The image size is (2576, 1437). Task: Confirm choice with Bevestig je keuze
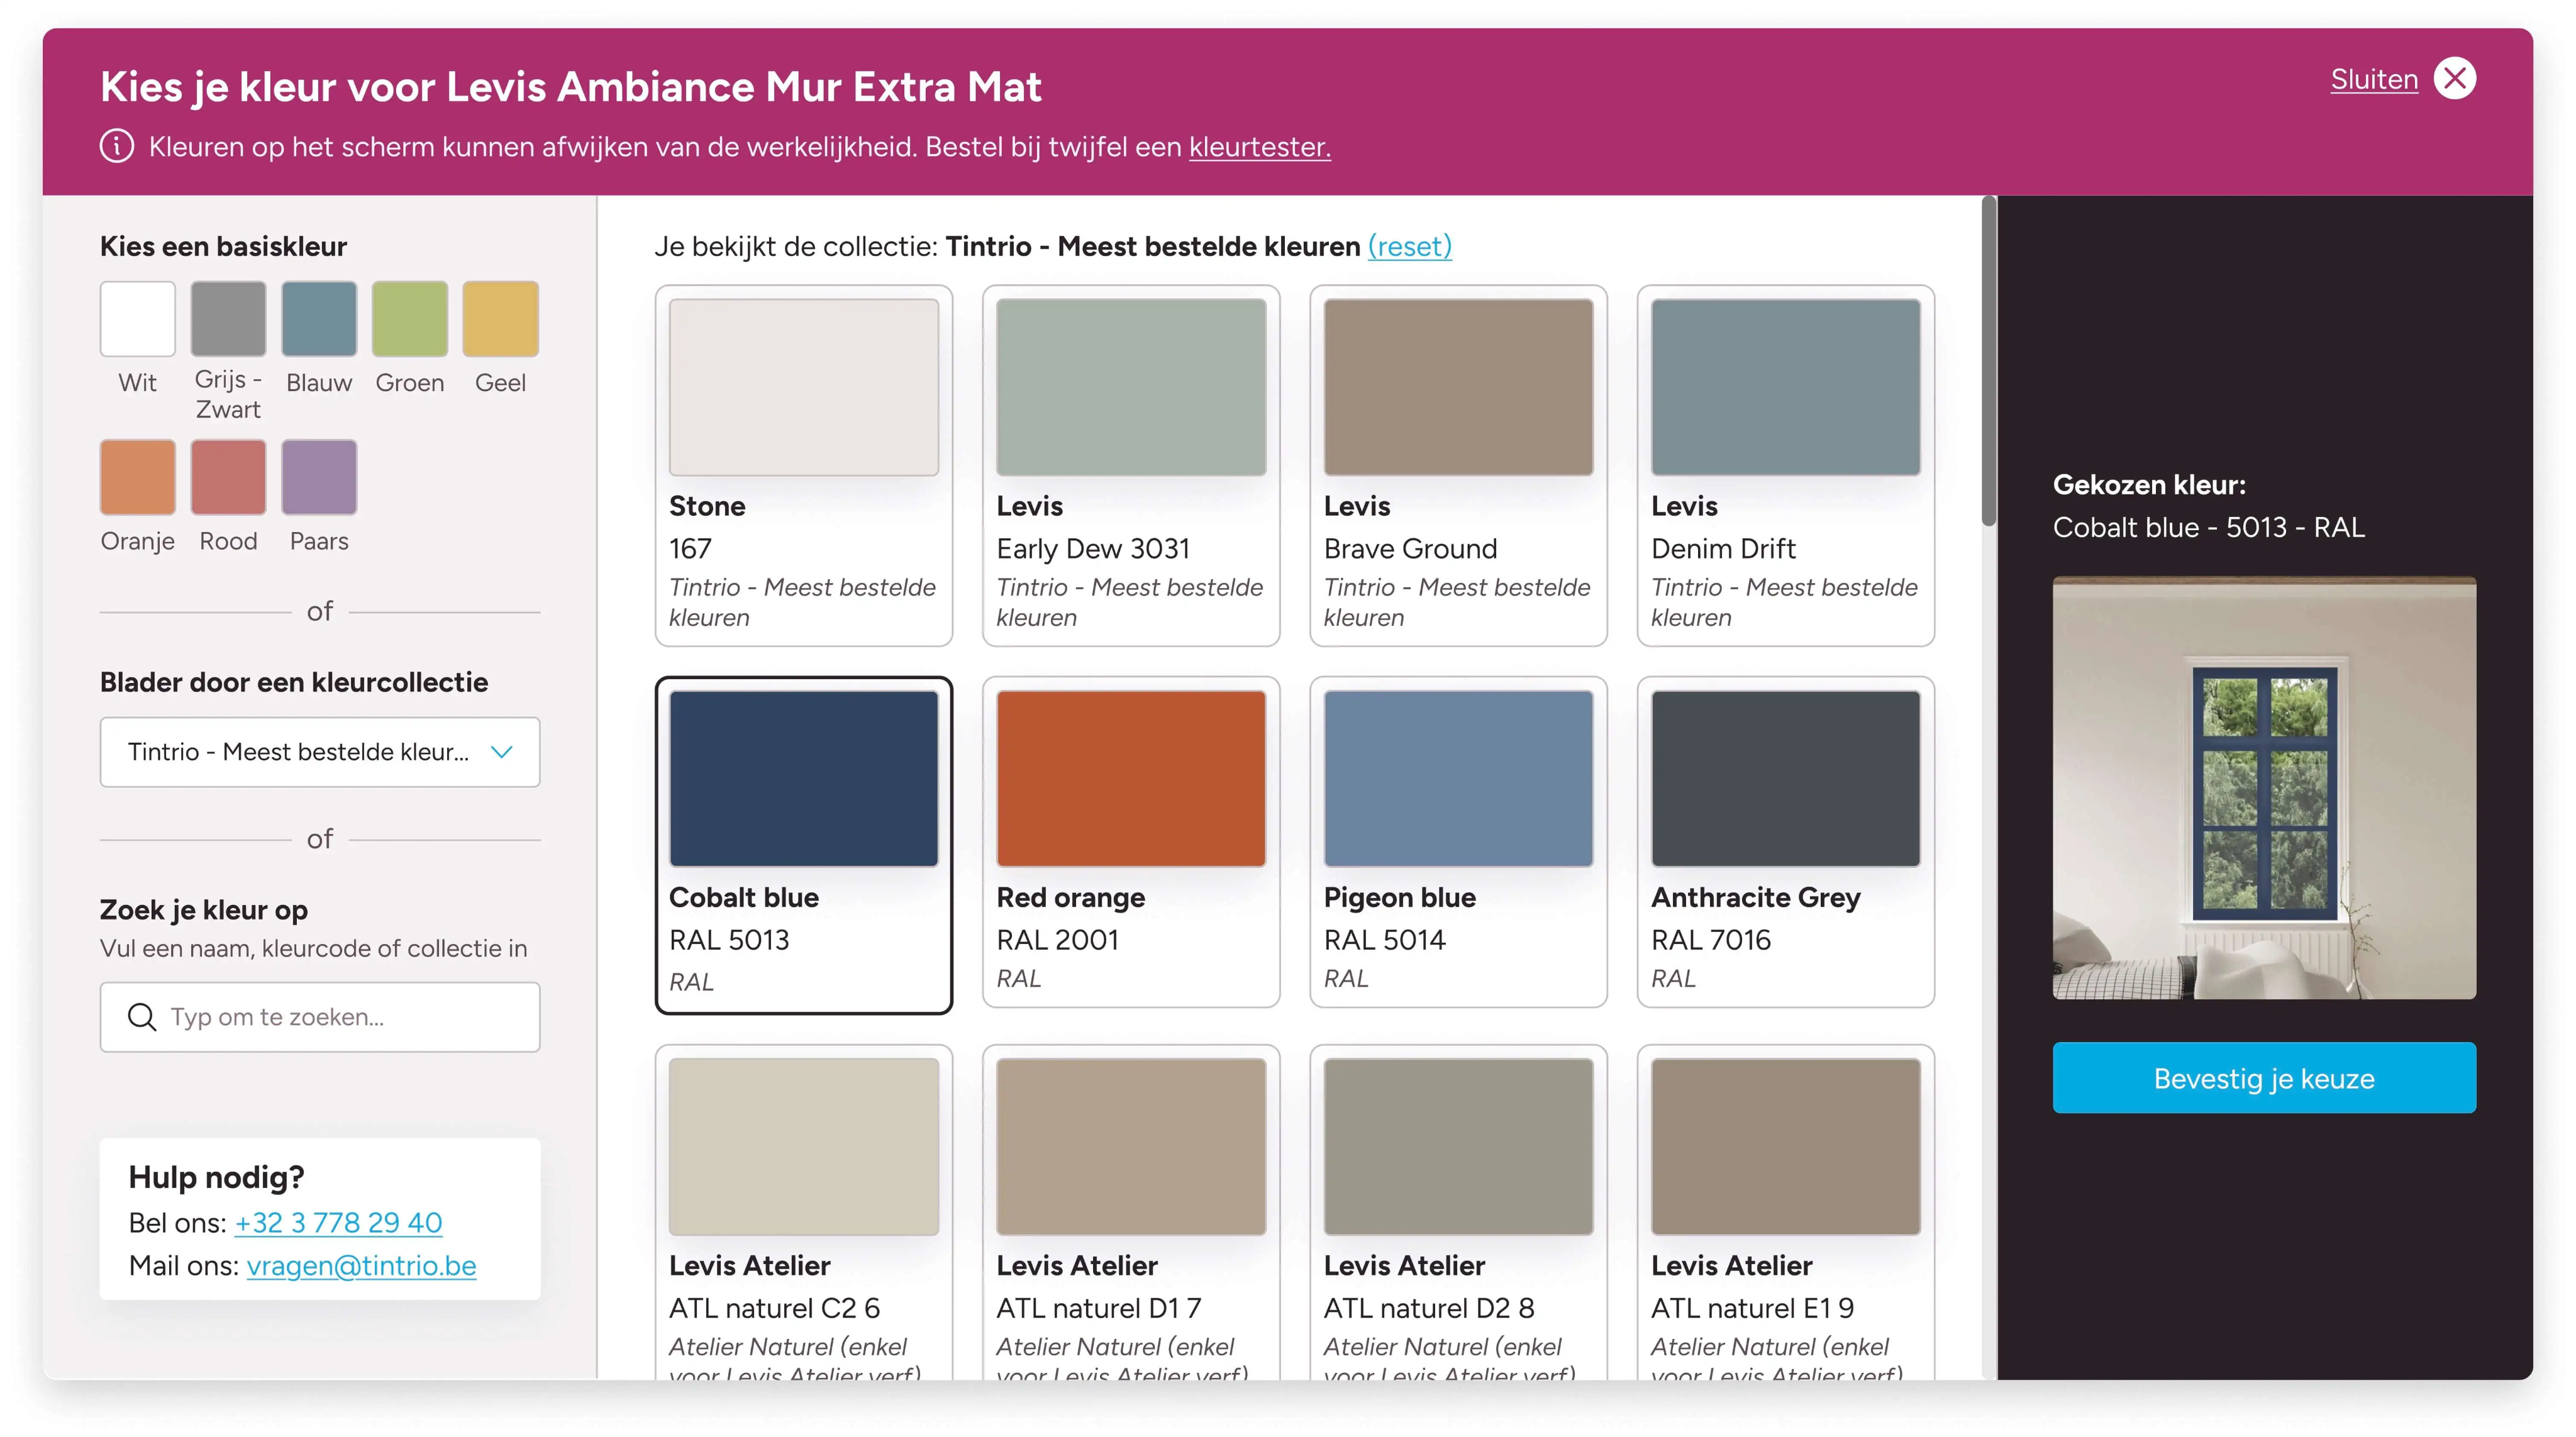[2263, 1078]
